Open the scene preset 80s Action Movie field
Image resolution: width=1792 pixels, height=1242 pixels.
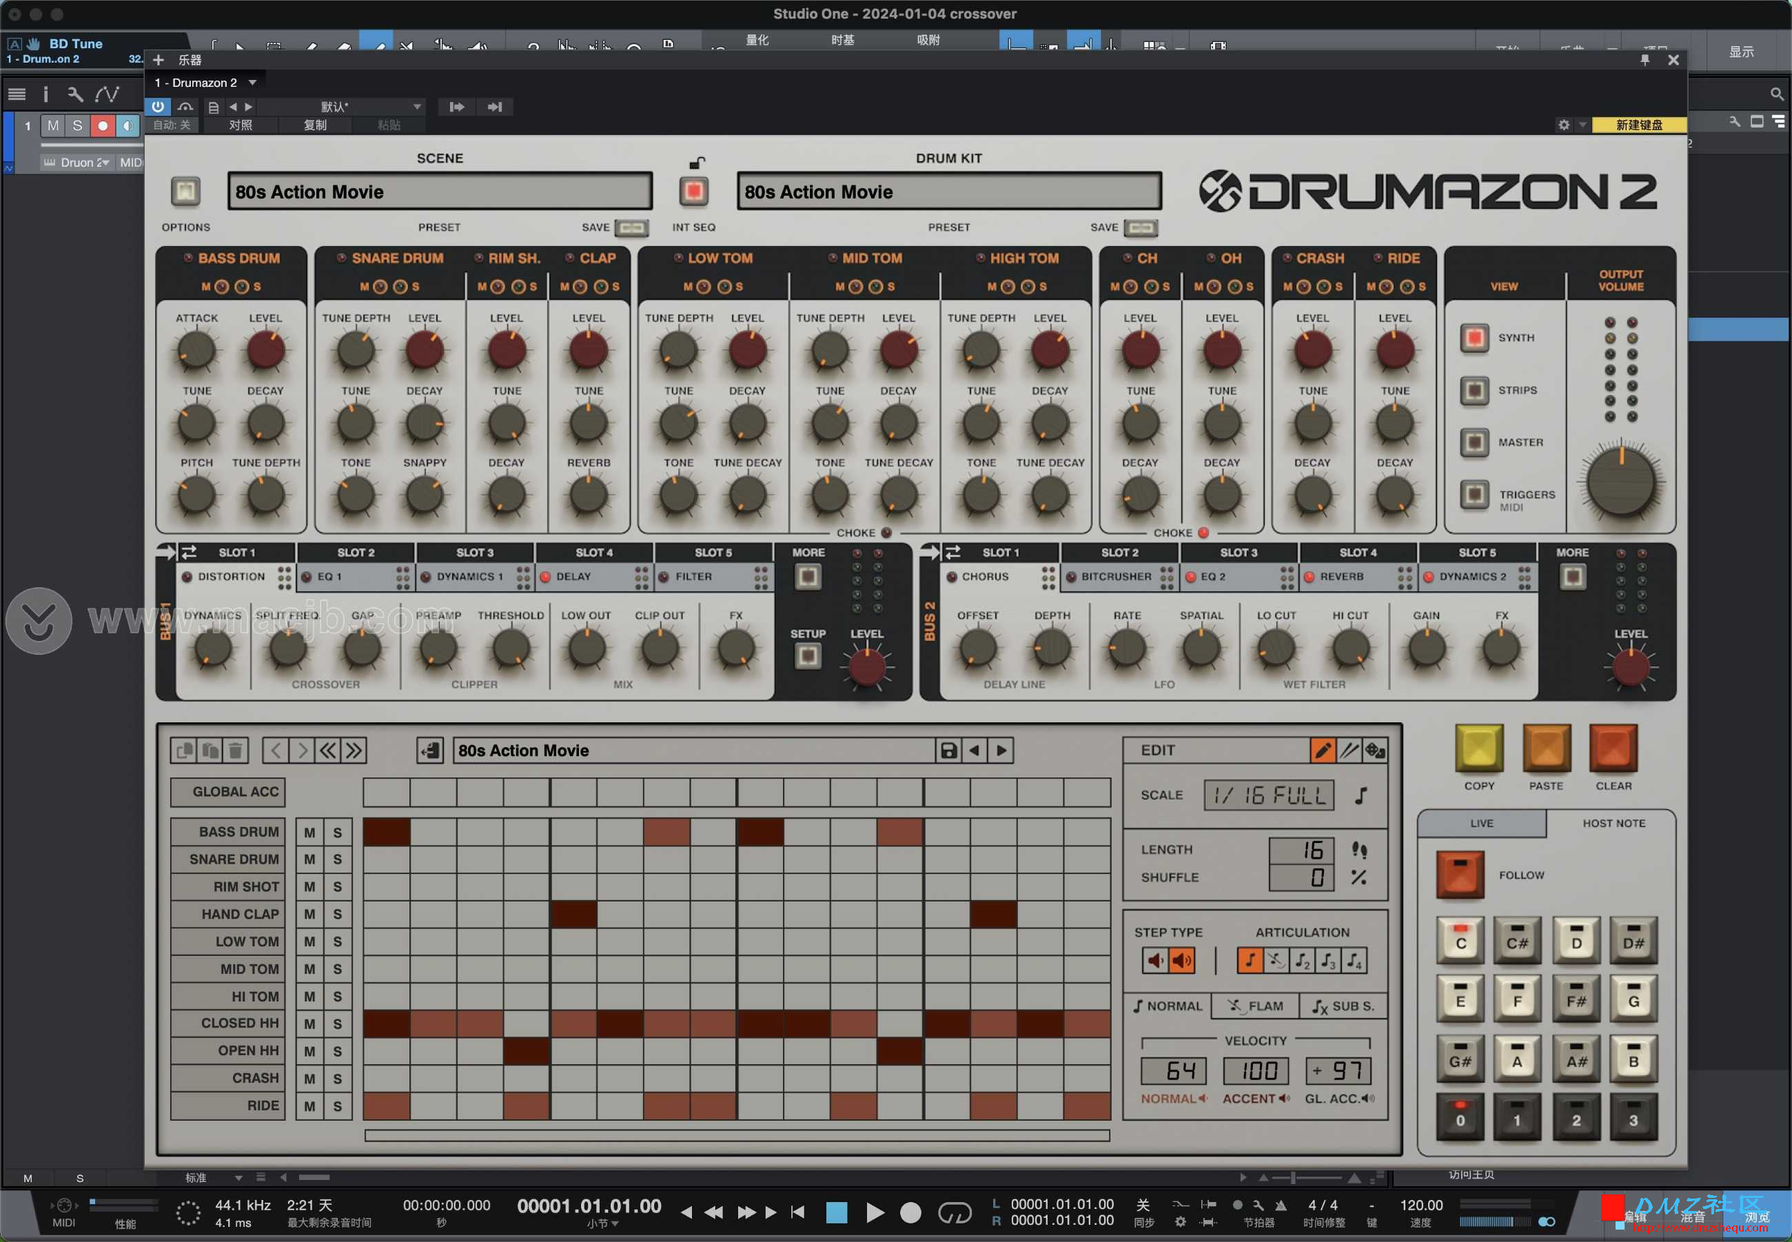point(440,192)
